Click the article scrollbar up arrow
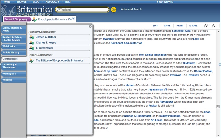The height and width of the screenshot is (138, 221). point(218,32)
